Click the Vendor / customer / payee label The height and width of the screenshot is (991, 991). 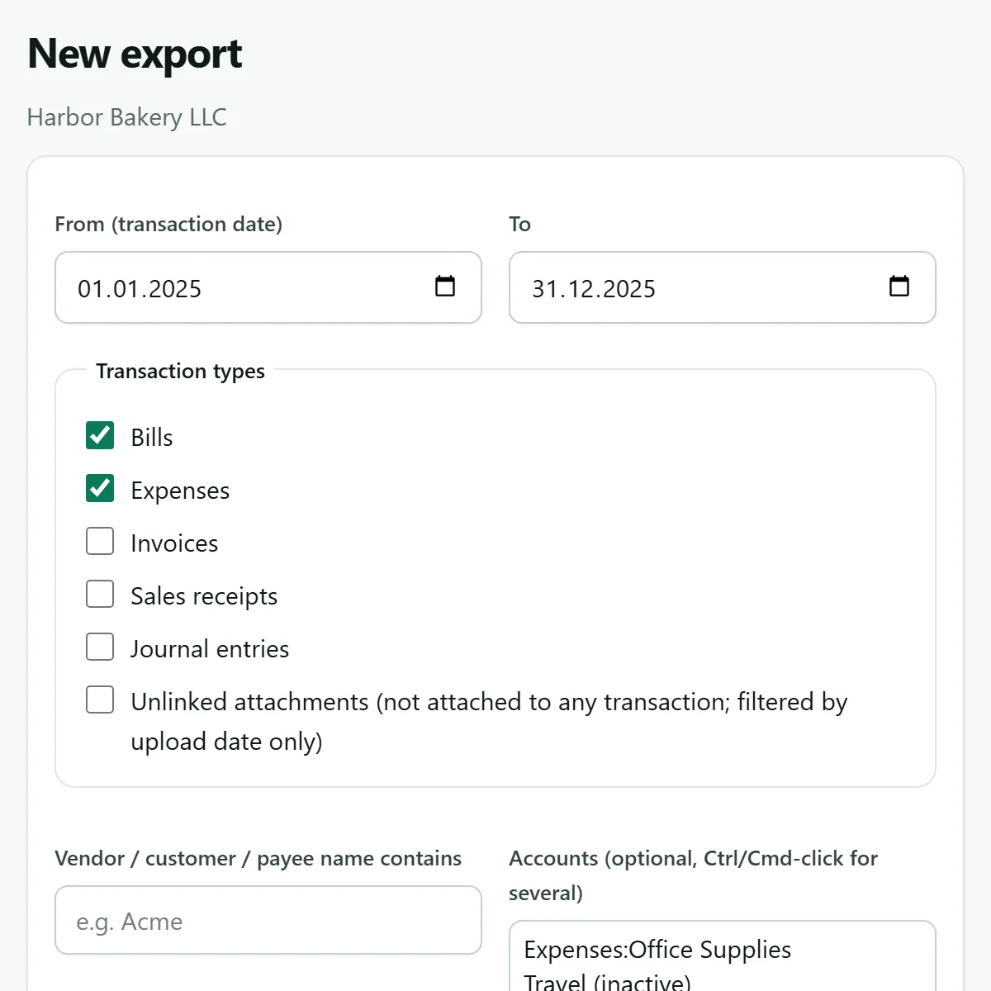pyautogui.click(x=258, y=859)
